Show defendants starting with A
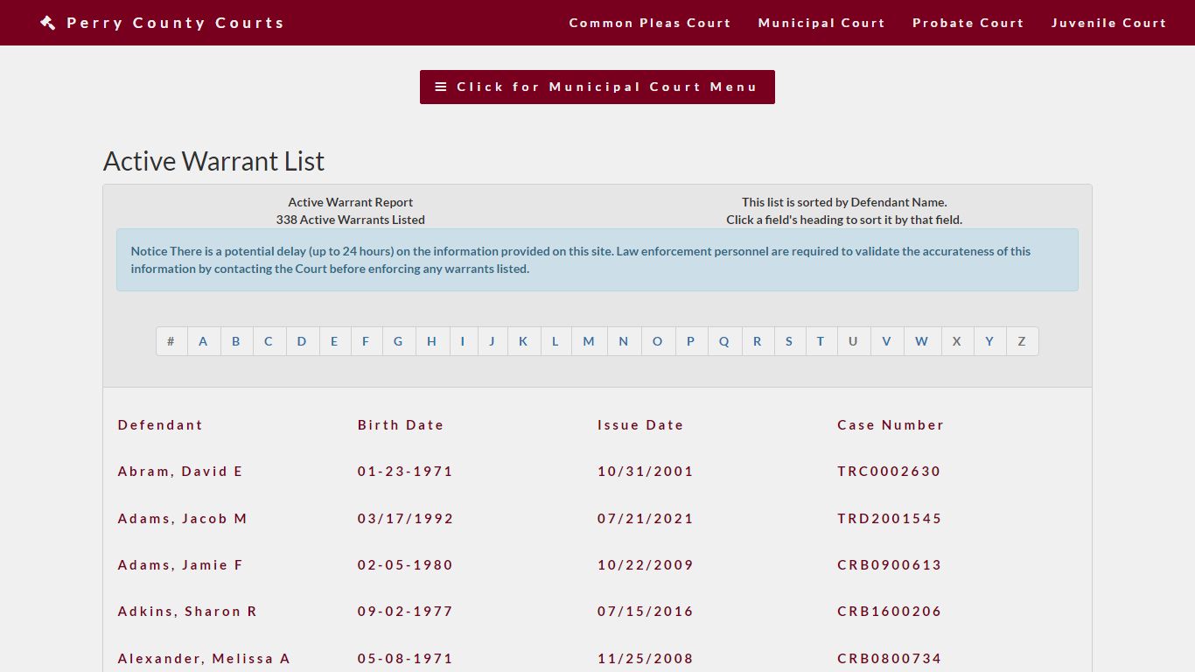 coord(203,341)
